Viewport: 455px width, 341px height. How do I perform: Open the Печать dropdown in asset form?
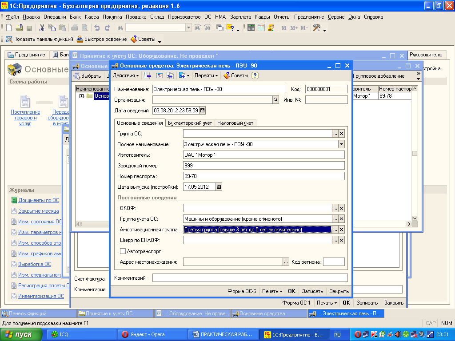[x=272, y=291]
